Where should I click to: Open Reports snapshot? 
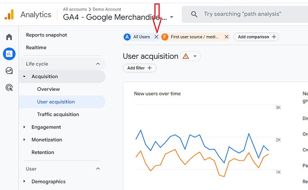tap(47, 35)
